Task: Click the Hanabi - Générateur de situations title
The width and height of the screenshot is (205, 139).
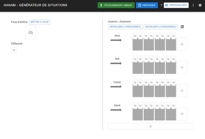Action: click(36, 5)
